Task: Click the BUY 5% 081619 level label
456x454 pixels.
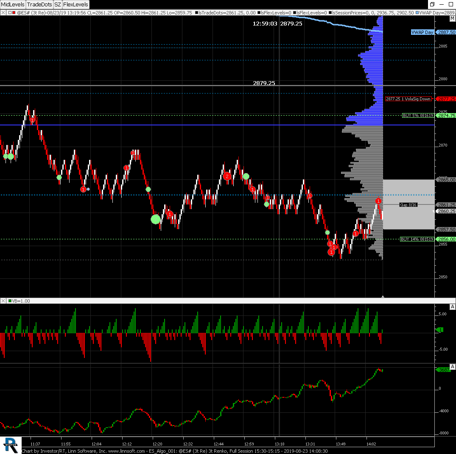Action: [x=418, y=115]
